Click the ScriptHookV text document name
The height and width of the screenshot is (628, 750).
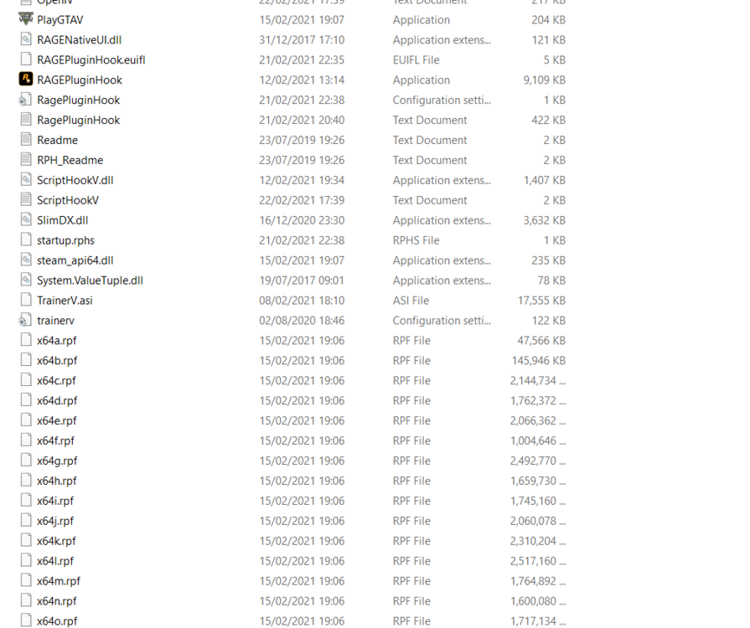pos(68,200)
